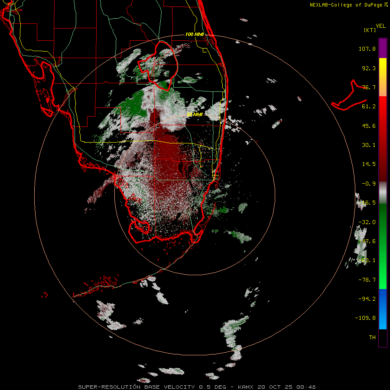Select the 92.3 velocity scale value
Image resolution: width=390 pixels, height=390 pixels.
click(x=369, y=68)
